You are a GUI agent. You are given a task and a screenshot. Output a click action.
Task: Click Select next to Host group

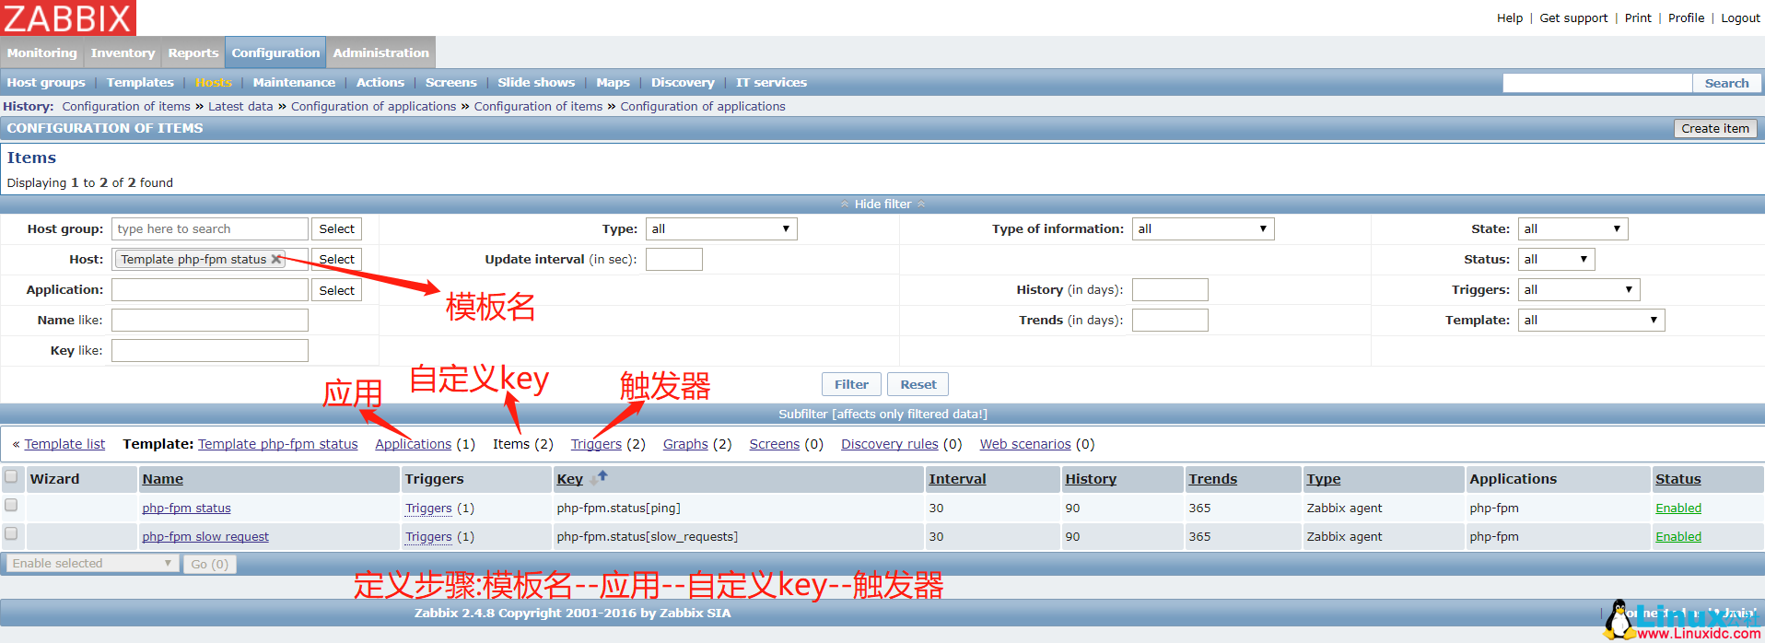336,228
